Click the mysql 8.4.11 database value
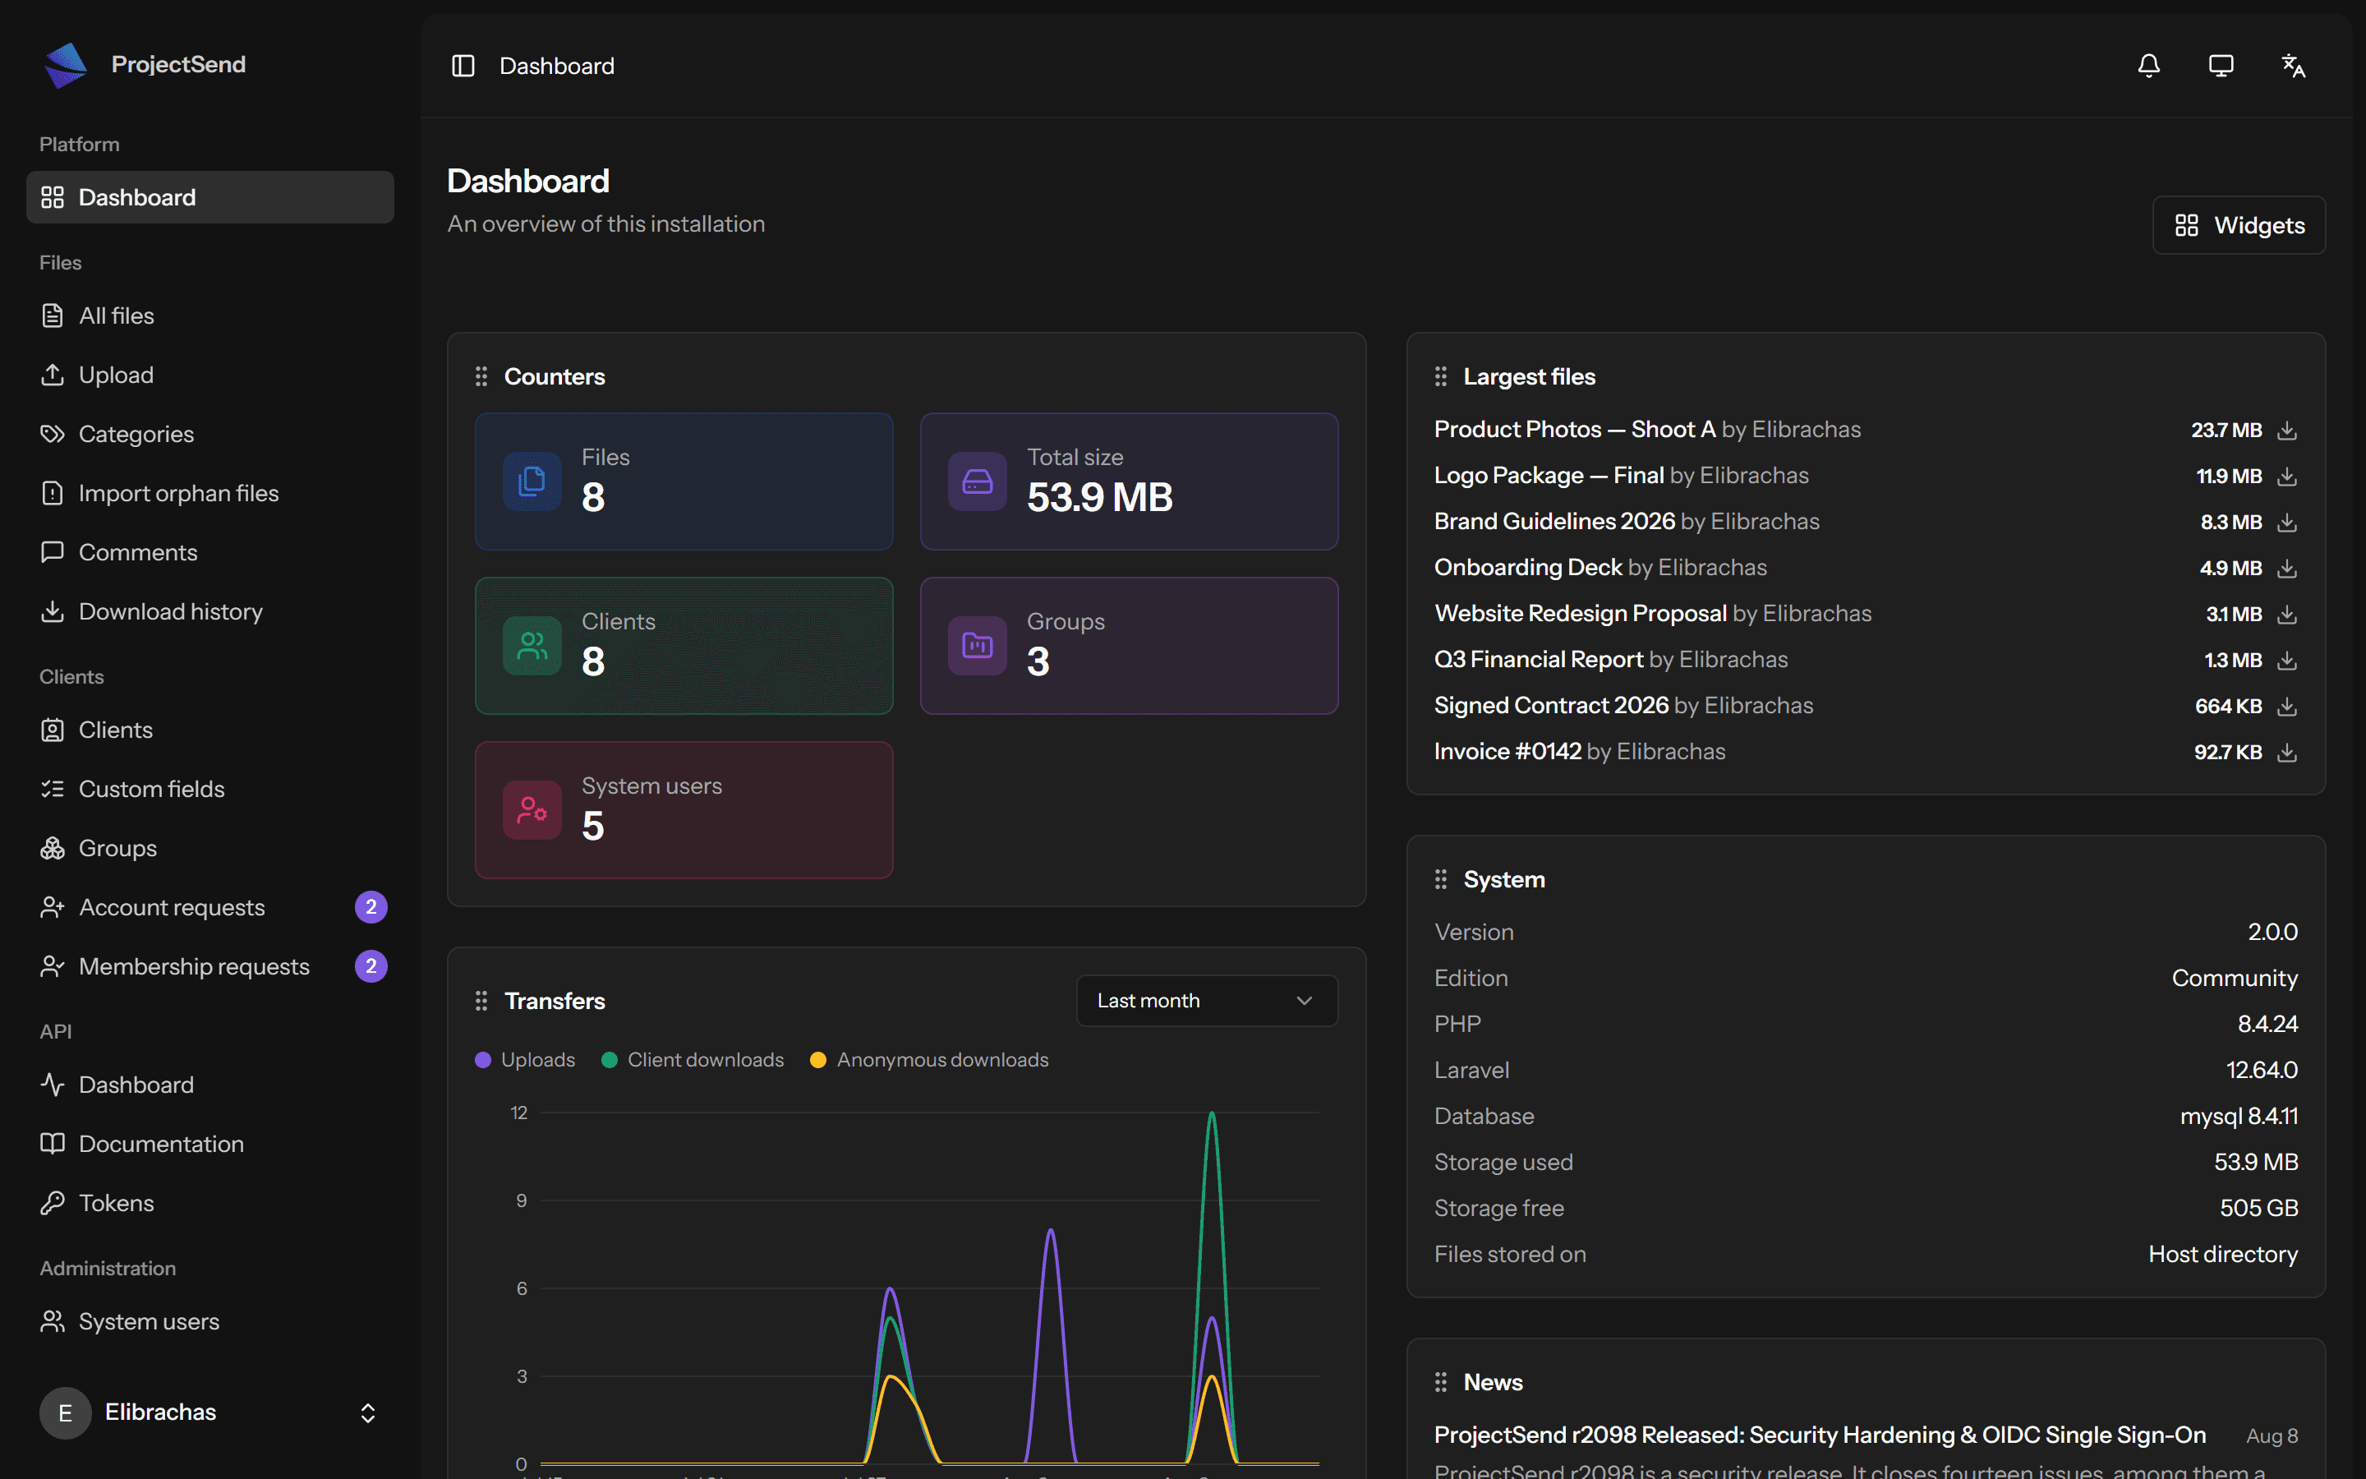The width and height of the screenshot is (2366, 1479). (x=2239, y=1116)
